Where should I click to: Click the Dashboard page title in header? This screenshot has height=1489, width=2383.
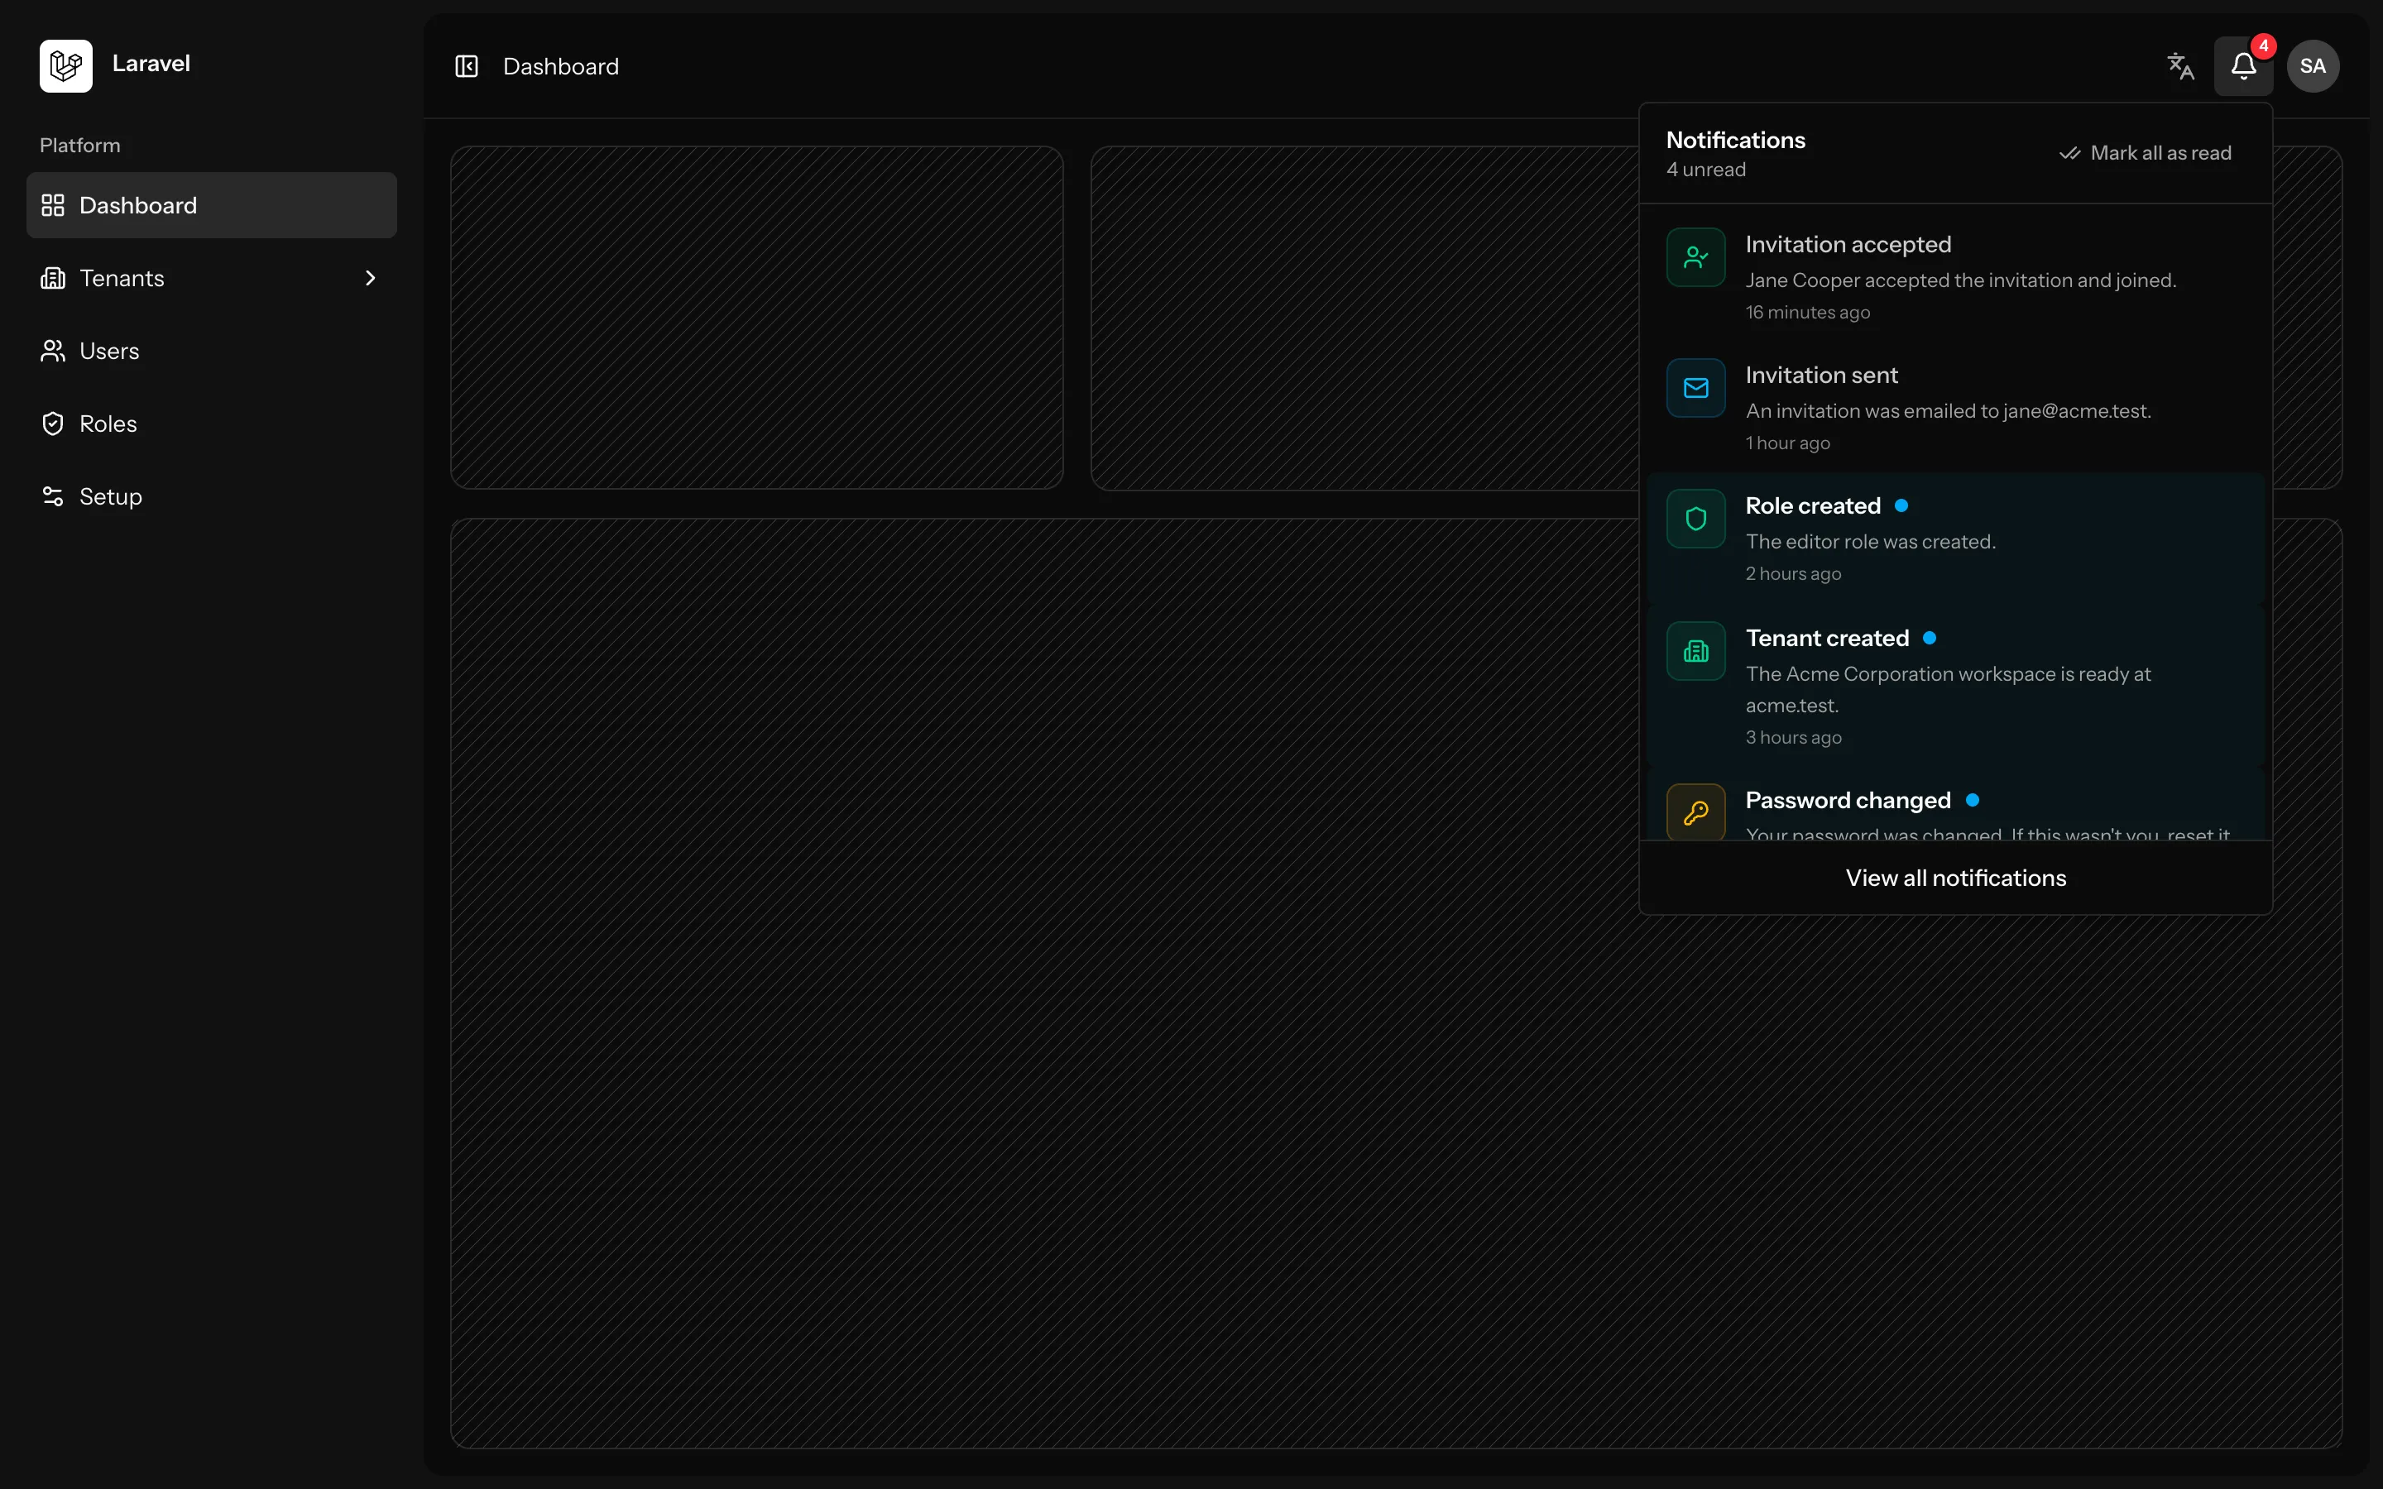[561, 66]
